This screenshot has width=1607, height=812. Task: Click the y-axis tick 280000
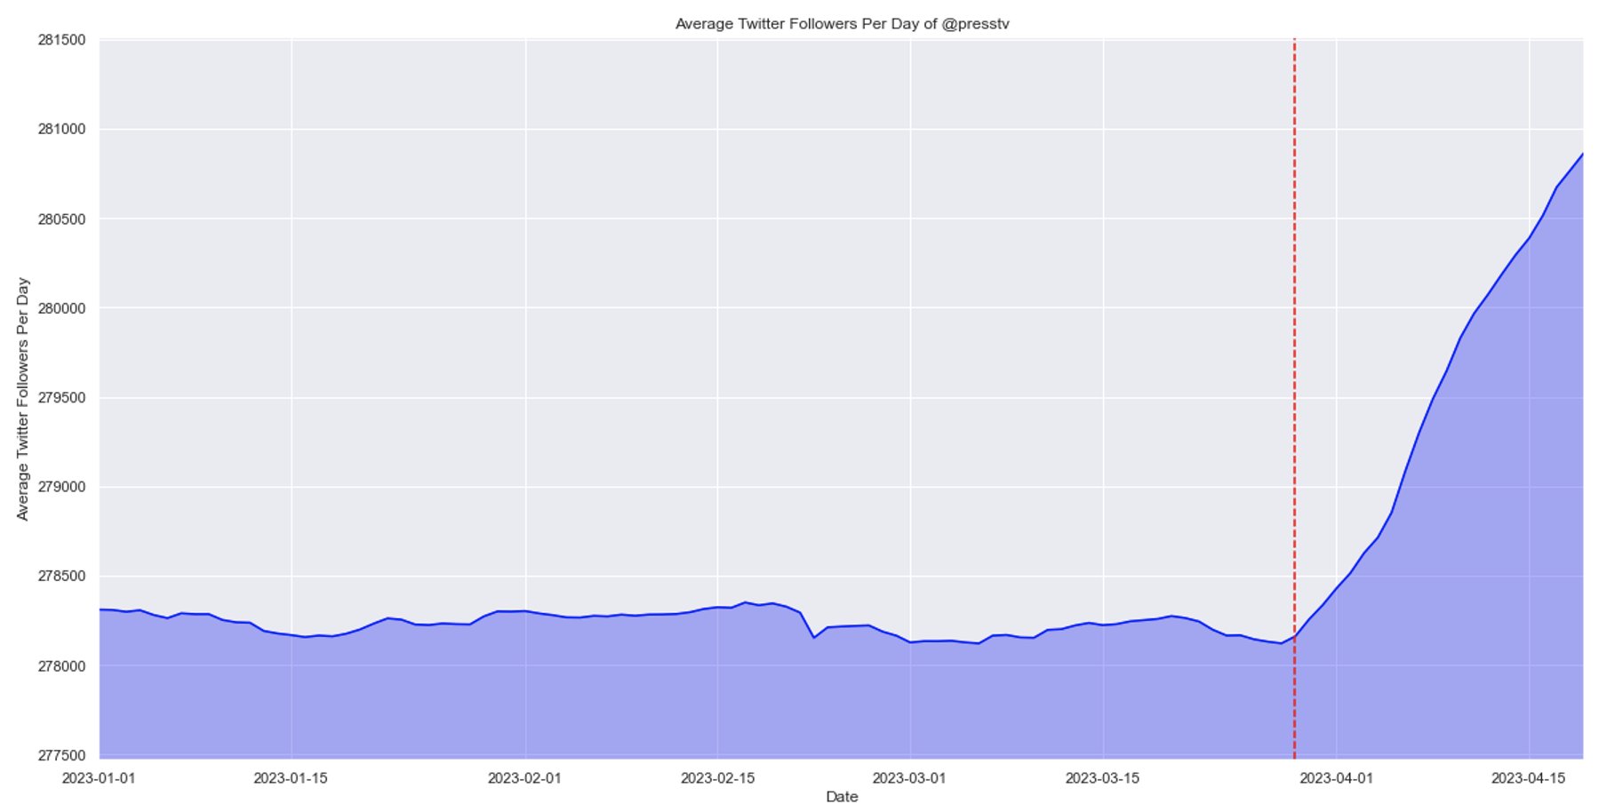click(x=61, y=308)
